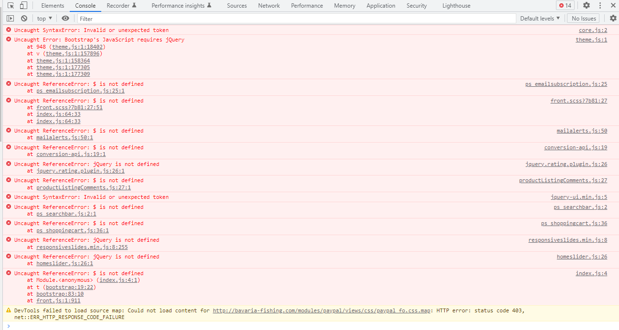The image size is (619, 330).
Task: Follow the bootstrap:83:10 stack link
Action: (60, 294)
